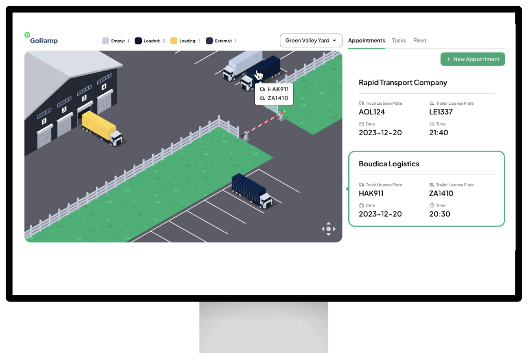Click clock icon in Boudica Logistics card
Screen dimensions: 528x353
[432, 206]
